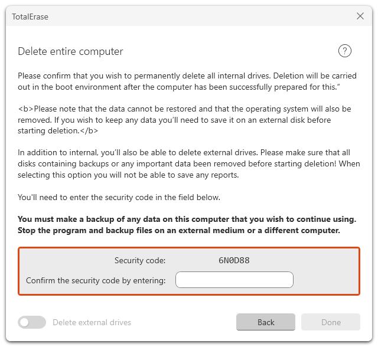Click the "Delete external drives" label text
The height and width of the screenshot is (347, 378).
pos(92,322)
